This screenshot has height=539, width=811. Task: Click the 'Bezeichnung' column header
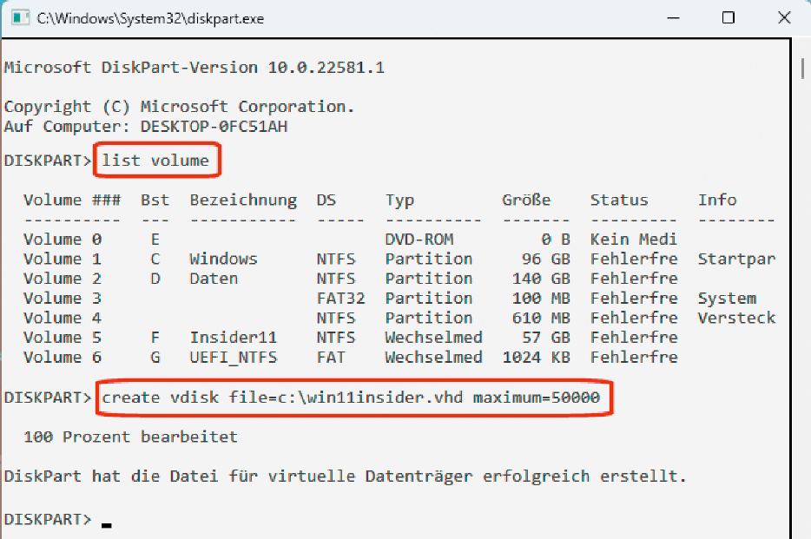[x=243, y=200]
